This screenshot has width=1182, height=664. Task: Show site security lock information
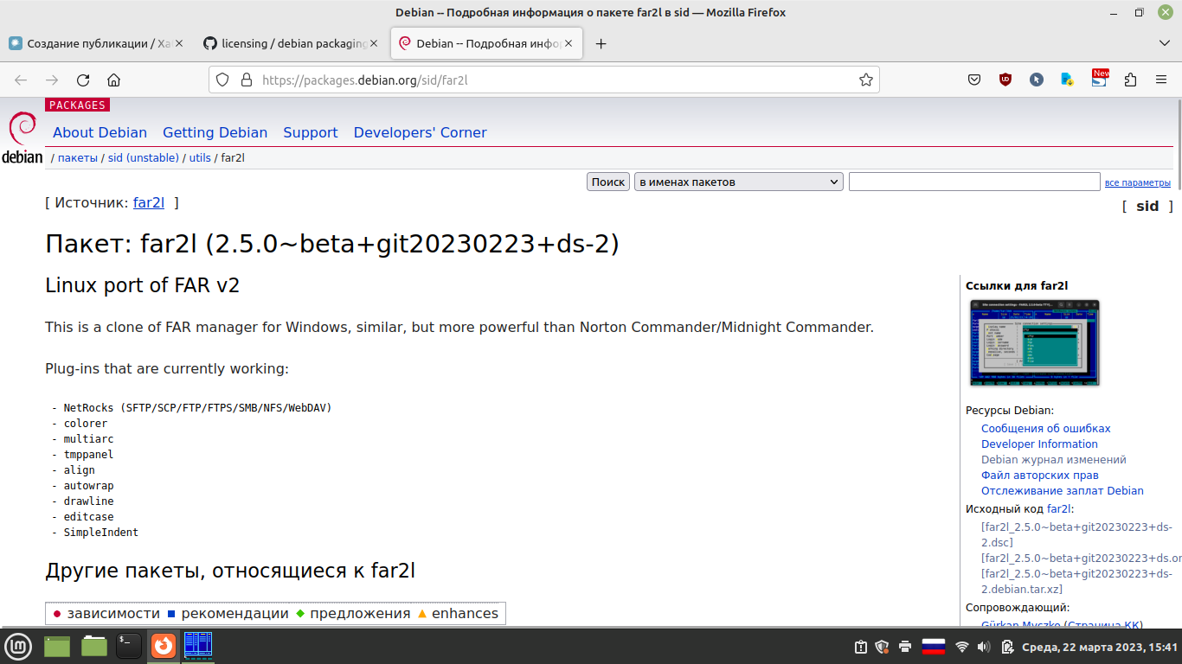pos(246,80)
